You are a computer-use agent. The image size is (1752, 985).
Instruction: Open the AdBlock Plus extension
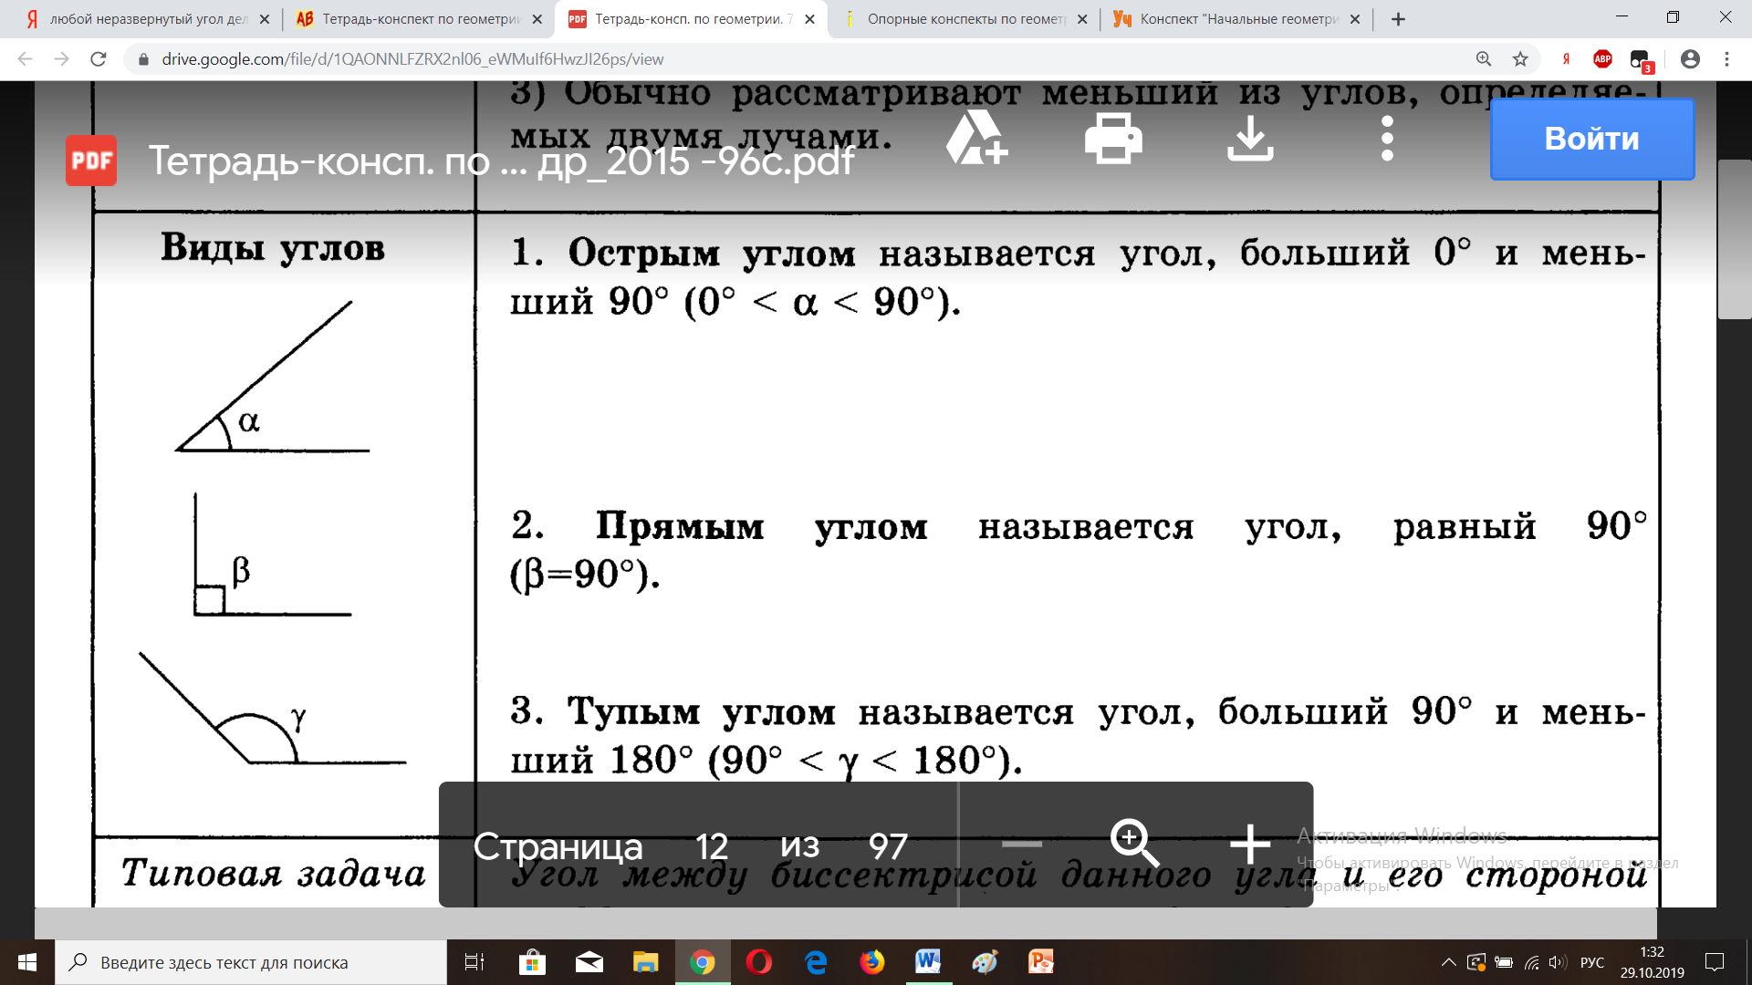pyautogui.click(x=1602, y=59)
